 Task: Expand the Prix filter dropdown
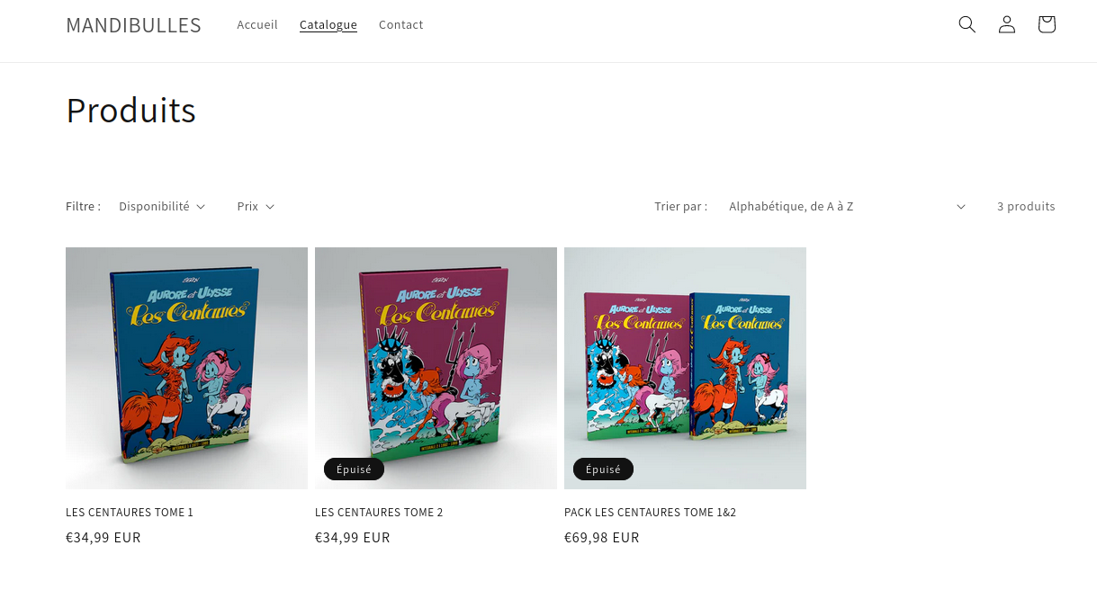tap(256, 206)
